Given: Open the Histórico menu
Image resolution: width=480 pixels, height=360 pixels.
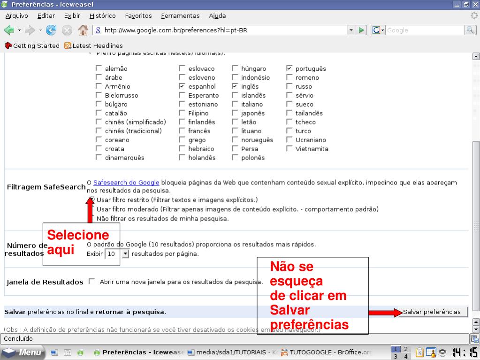Looking at the screenshot, I should (103, 15).
